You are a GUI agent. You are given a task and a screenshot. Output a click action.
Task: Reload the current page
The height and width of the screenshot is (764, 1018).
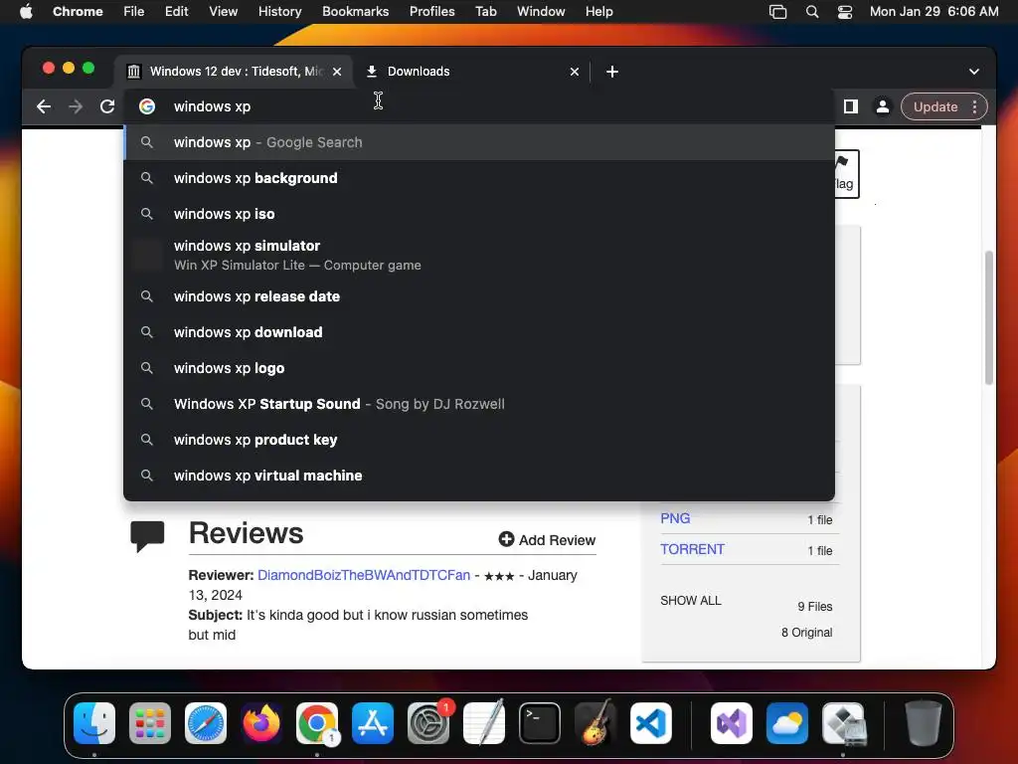coord(107,106)
